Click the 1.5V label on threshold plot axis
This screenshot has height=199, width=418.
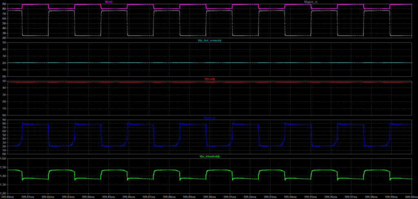(3, 167)
